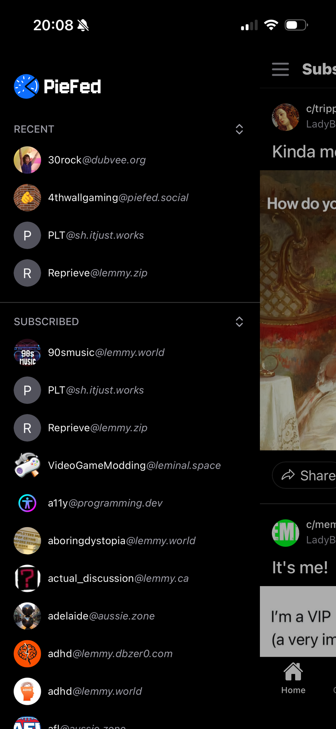Image resolution: width=336 pixels, height=729 pixels.
Task: Tap the orange adhd brain icon
Action: coord(27,654)
